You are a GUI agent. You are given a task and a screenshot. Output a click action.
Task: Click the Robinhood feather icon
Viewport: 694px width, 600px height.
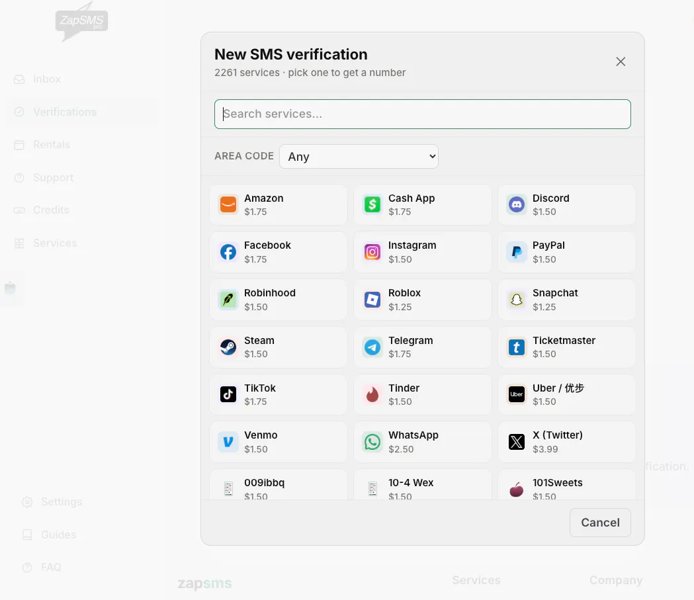coord(228,300)
